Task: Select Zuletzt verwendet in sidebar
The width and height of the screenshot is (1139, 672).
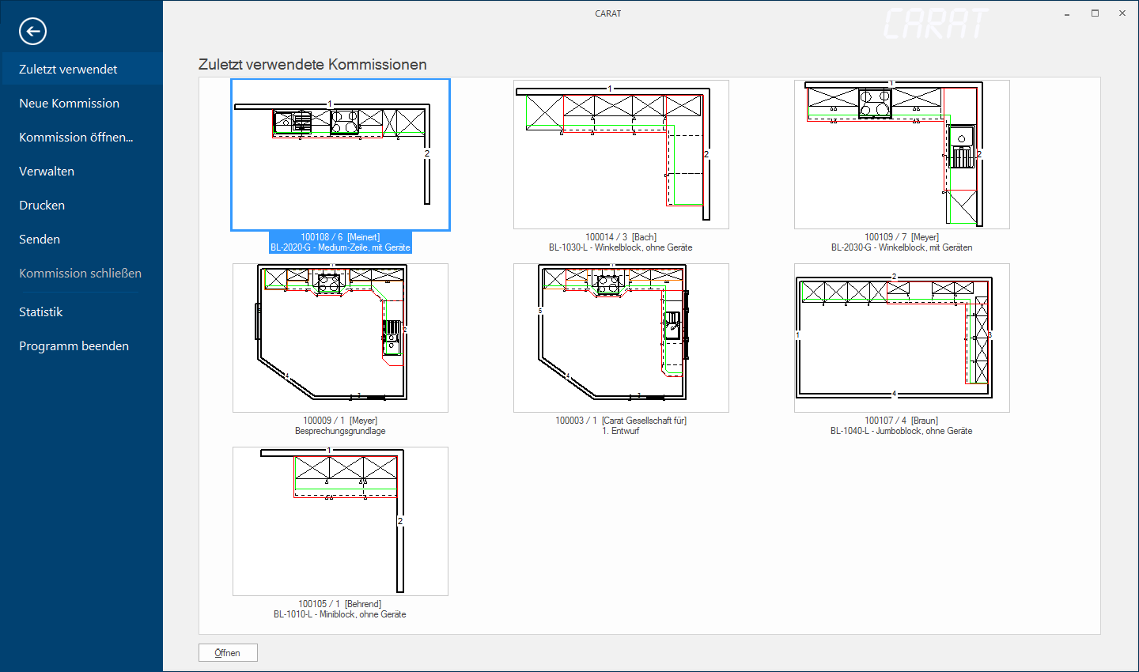Action: (68, 70)
